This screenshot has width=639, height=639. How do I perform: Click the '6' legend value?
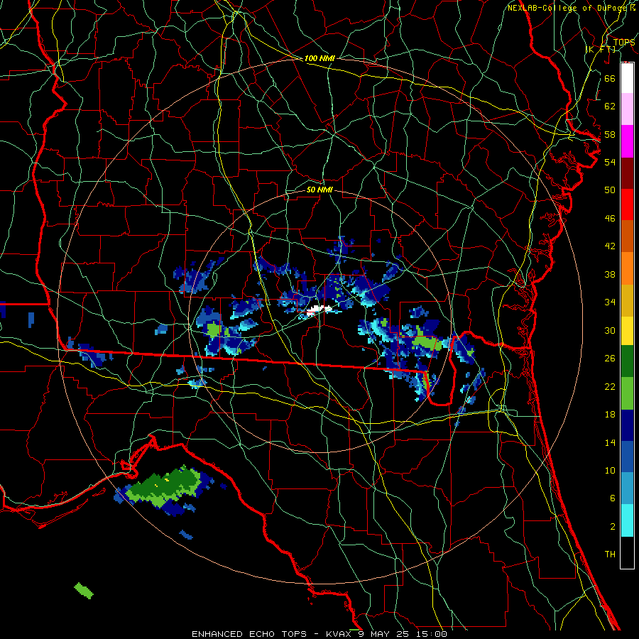[612, 498]
